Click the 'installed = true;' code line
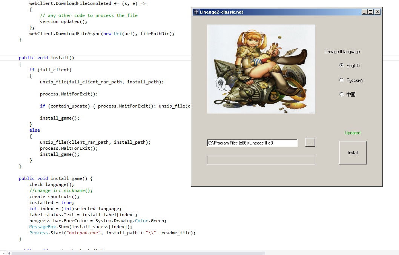The width and height of the screenshot is (399, 255). point(52,203)
